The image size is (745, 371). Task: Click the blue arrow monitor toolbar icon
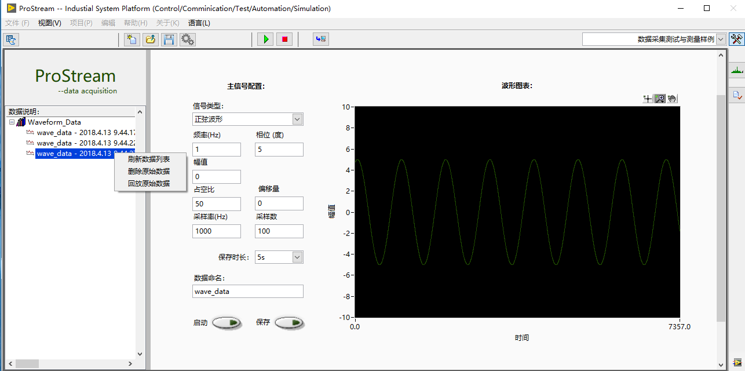coord(320,39)
